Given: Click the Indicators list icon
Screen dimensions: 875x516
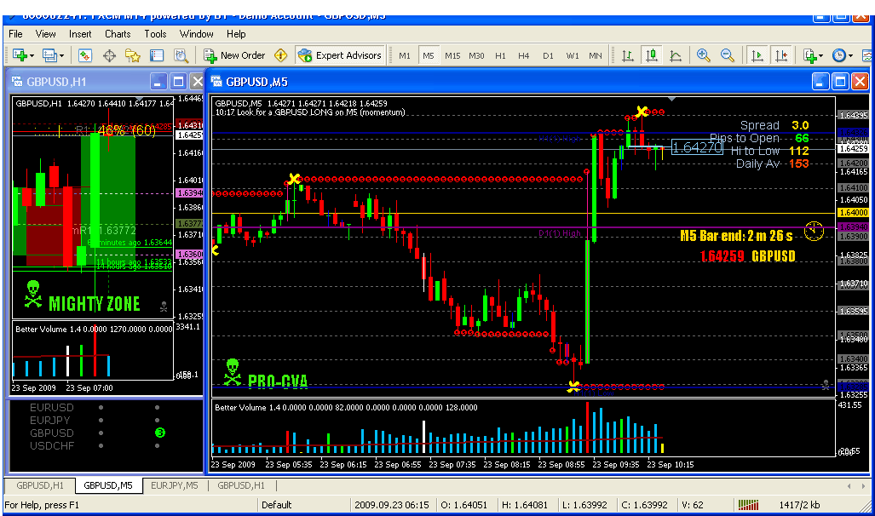Looking at the screenshot, I should click(809, 55).
